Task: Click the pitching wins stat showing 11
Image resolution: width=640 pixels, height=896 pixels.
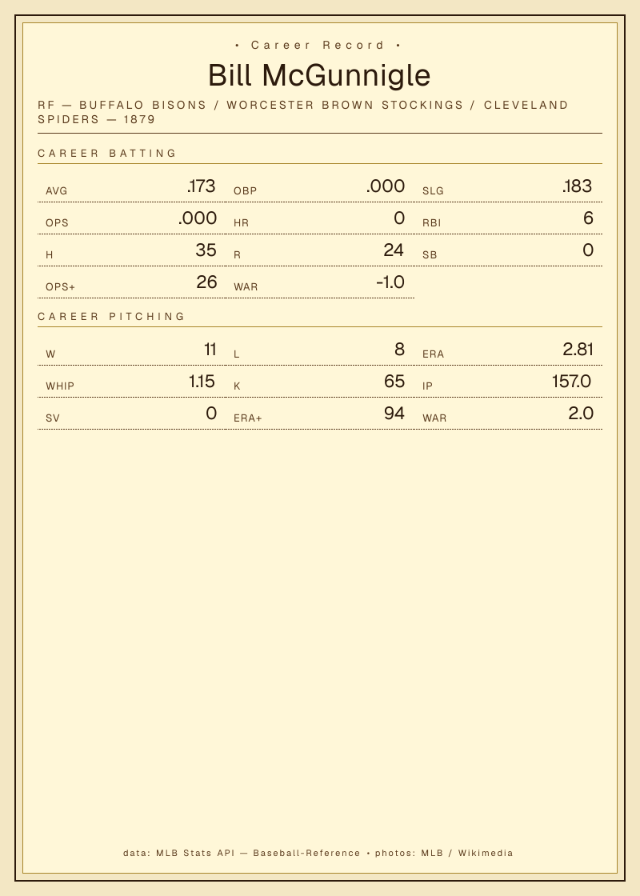Action: click(x=131, y=350)
